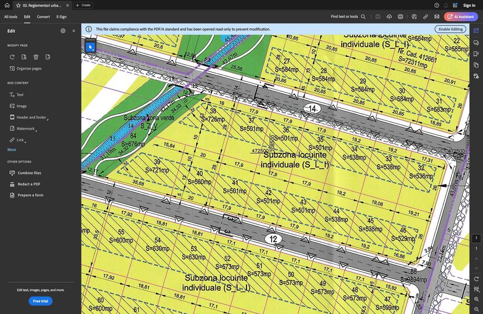Click the zoom in icon
Screen dimensions: 483x314
476,299
